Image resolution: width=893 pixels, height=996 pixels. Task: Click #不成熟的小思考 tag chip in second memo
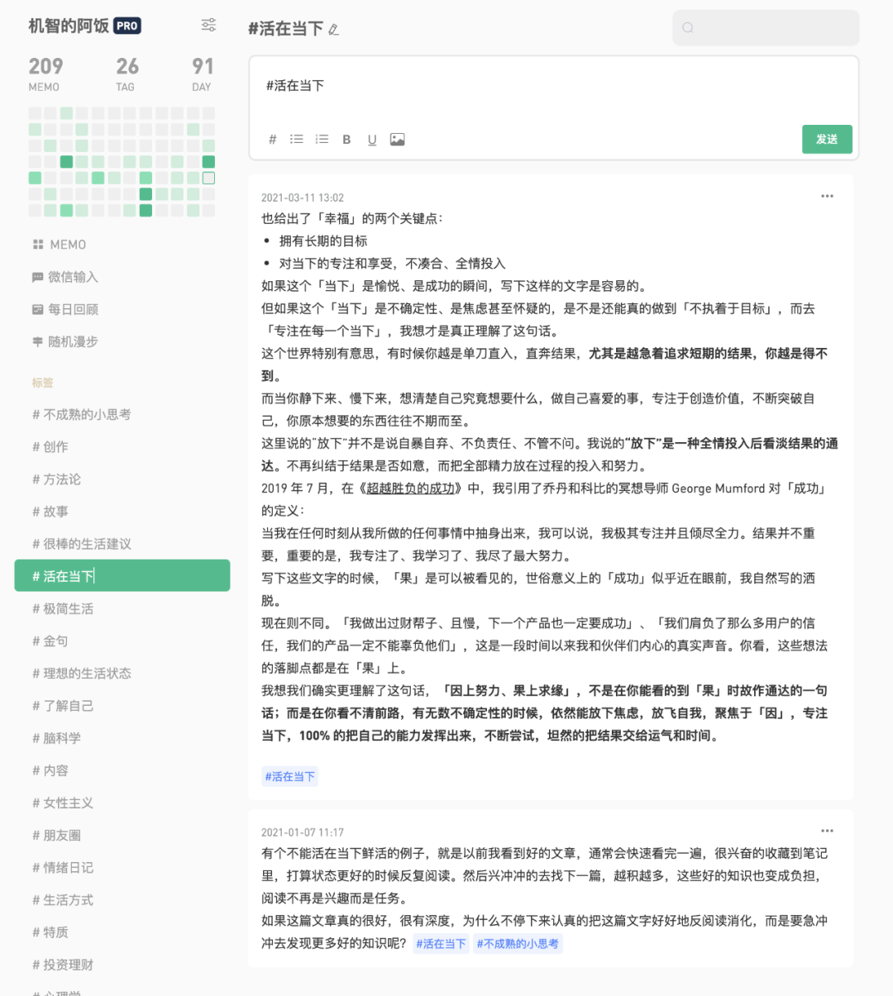(x=518, y=943)
